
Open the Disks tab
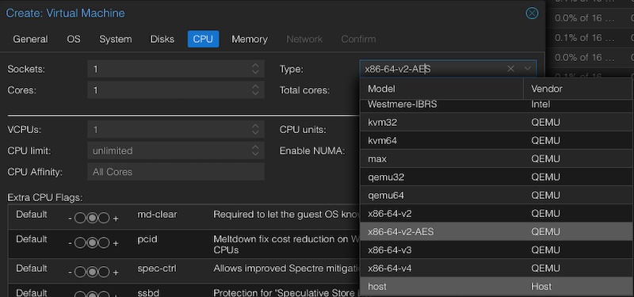tap(162, 39)
